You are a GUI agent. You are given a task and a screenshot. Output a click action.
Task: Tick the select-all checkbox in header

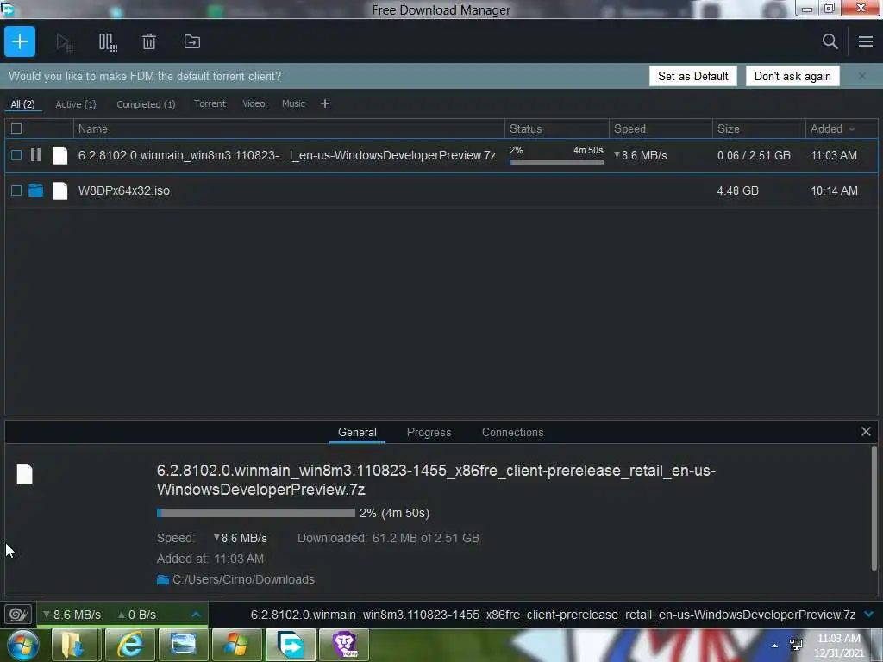(x=16, y=129)
